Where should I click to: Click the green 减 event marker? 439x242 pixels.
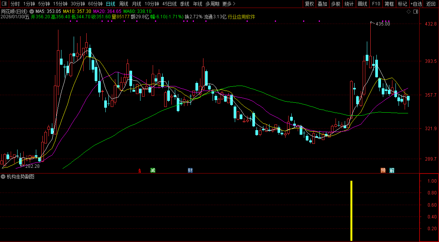153,170
